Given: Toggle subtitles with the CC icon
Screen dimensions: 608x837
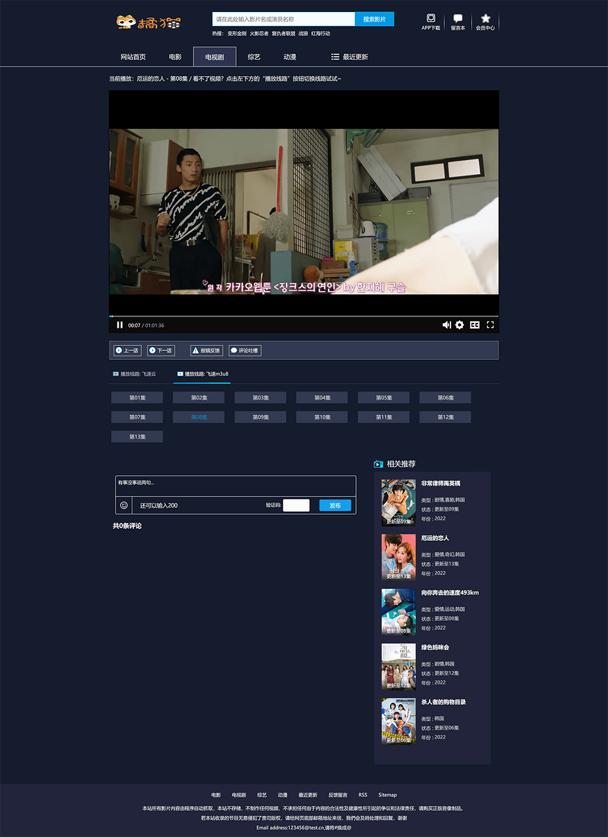Looking at the screenshot, I should point(474,325).
